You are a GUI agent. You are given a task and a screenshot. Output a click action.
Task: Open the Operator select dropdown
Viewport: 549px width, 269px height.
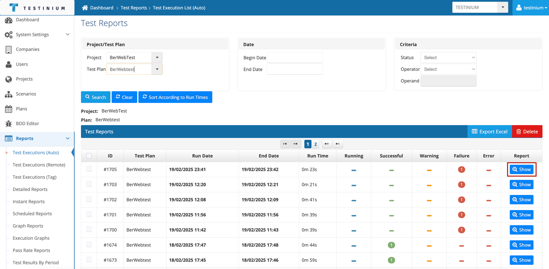(x=449, y=69)
